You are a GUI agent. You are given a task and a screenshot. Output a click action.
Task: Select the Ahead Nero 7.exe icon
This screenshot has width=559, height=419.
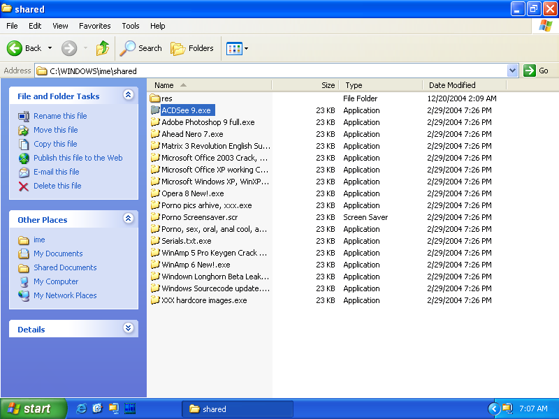coord(155,134)
